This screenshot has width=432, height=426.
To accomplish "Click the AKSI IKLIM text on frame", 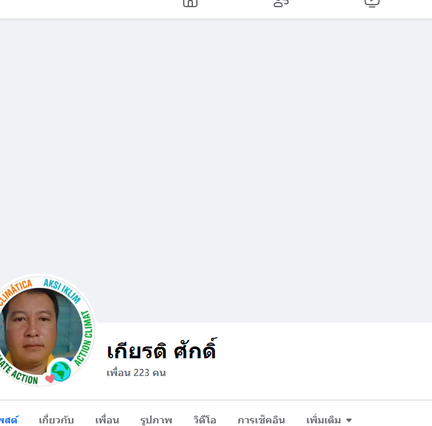I will [63, 291].
